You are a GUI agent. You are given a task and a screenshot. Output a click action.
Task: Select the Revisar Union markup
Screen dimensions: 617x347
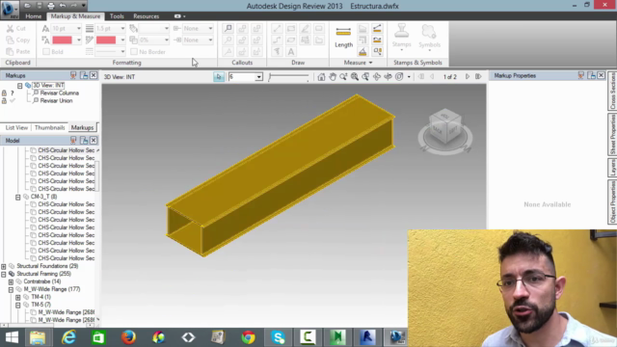[56, 100]
